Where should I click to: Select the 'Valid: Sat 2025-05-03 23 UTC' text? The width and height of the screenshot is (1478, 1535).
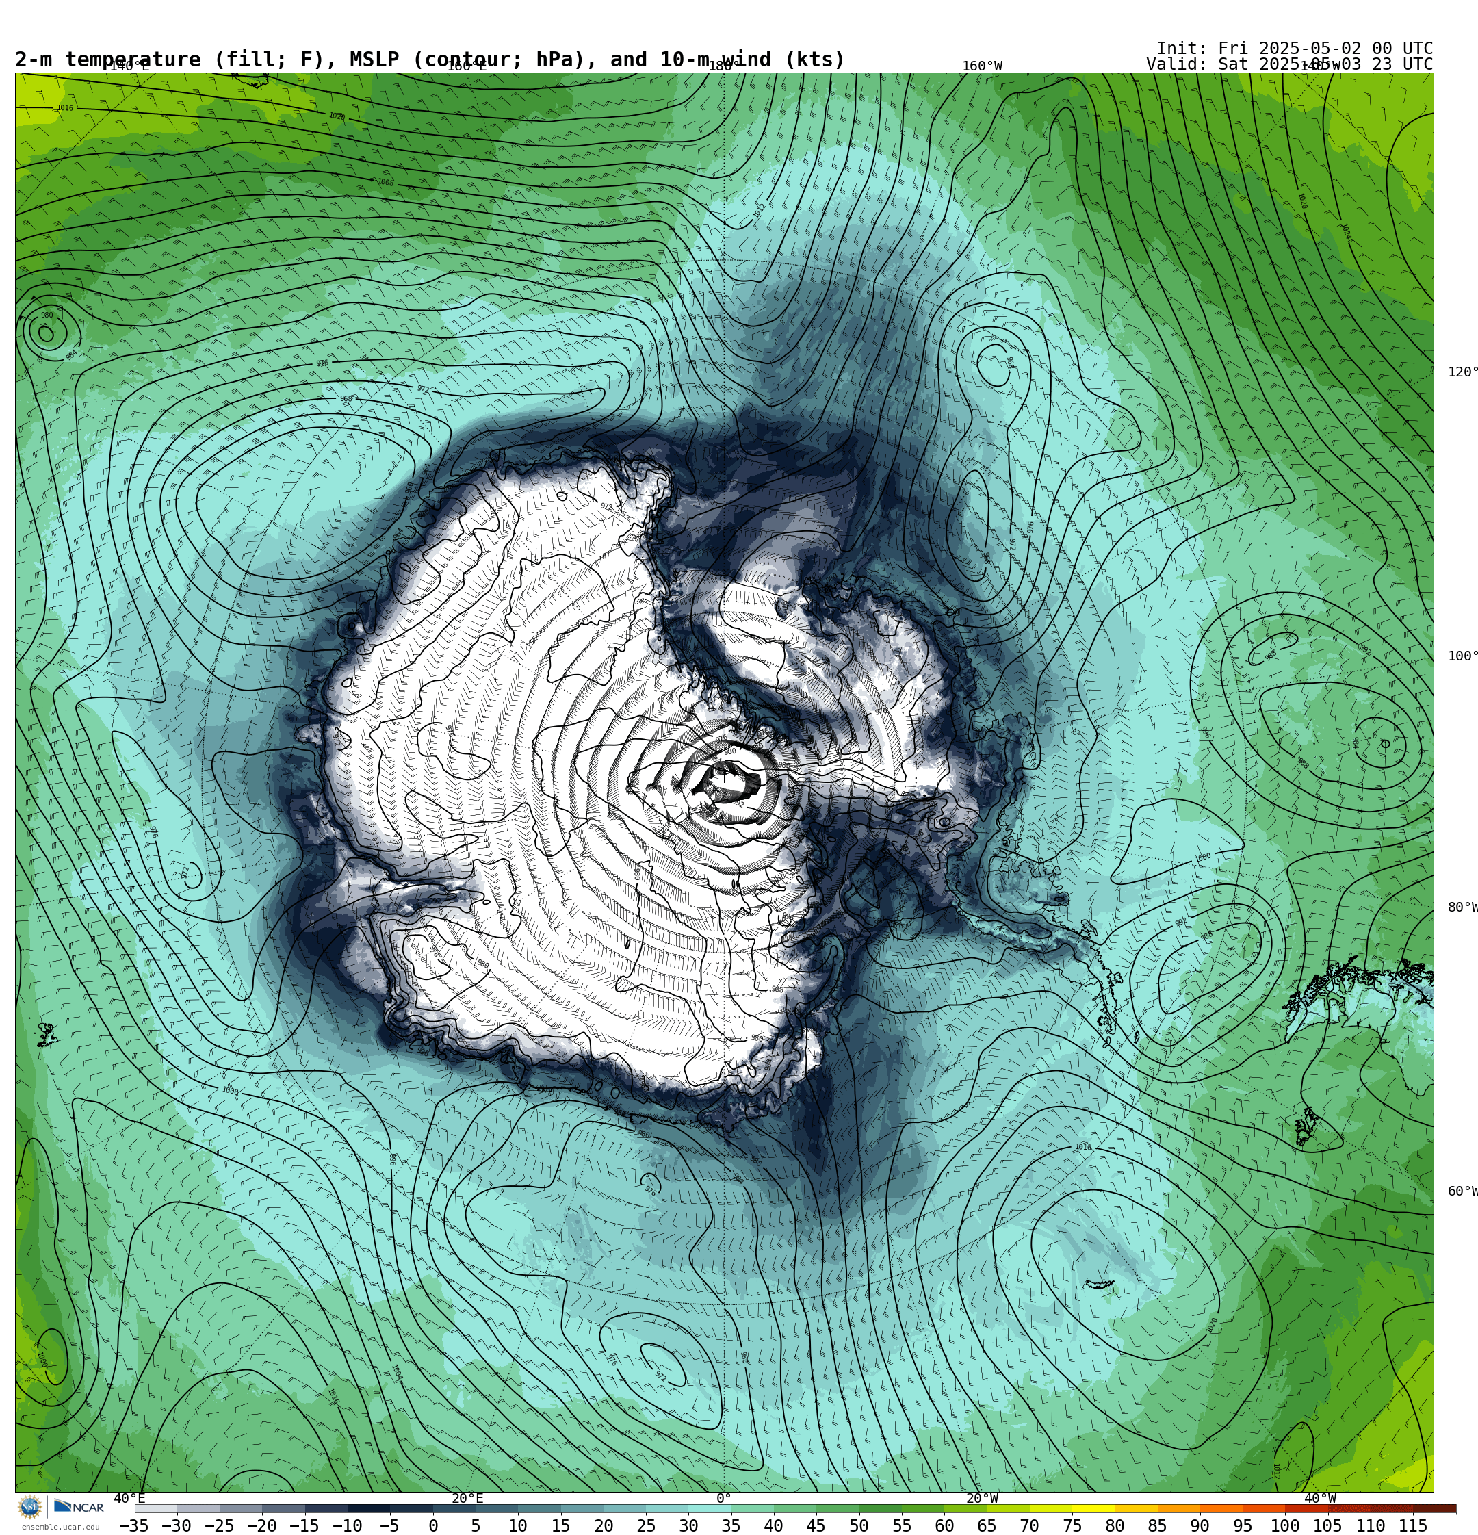(1289, 64)
